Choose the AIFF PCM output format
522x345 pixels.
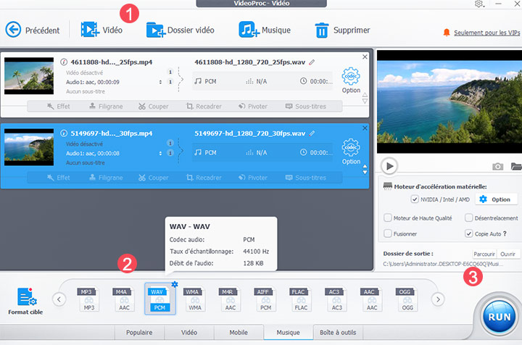click(265, 299)
